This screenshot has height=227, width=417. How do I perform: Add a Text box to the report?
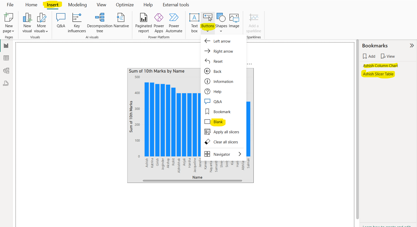click(194, 23)
